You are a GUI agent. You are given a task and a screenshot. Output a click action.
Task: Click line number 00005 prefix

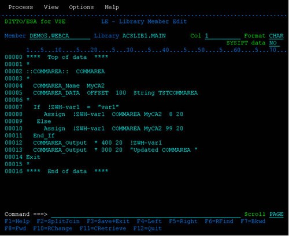(x=13, y=93)
